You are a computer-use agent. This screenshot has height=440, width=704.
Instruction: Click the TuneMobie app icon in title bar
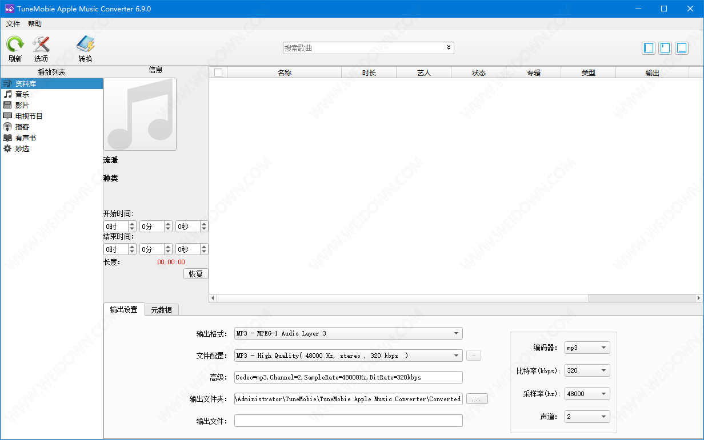[x=9, y=9]
